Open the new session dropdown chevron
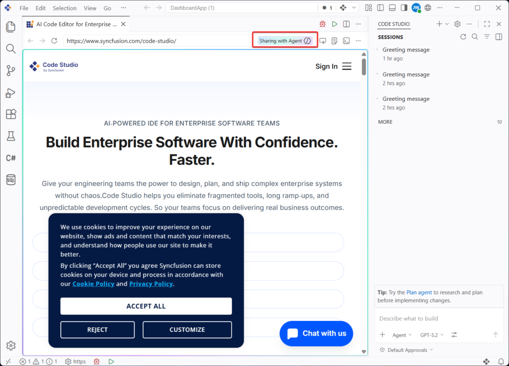This screenshot has height=366, width=509. click(447, 24)
